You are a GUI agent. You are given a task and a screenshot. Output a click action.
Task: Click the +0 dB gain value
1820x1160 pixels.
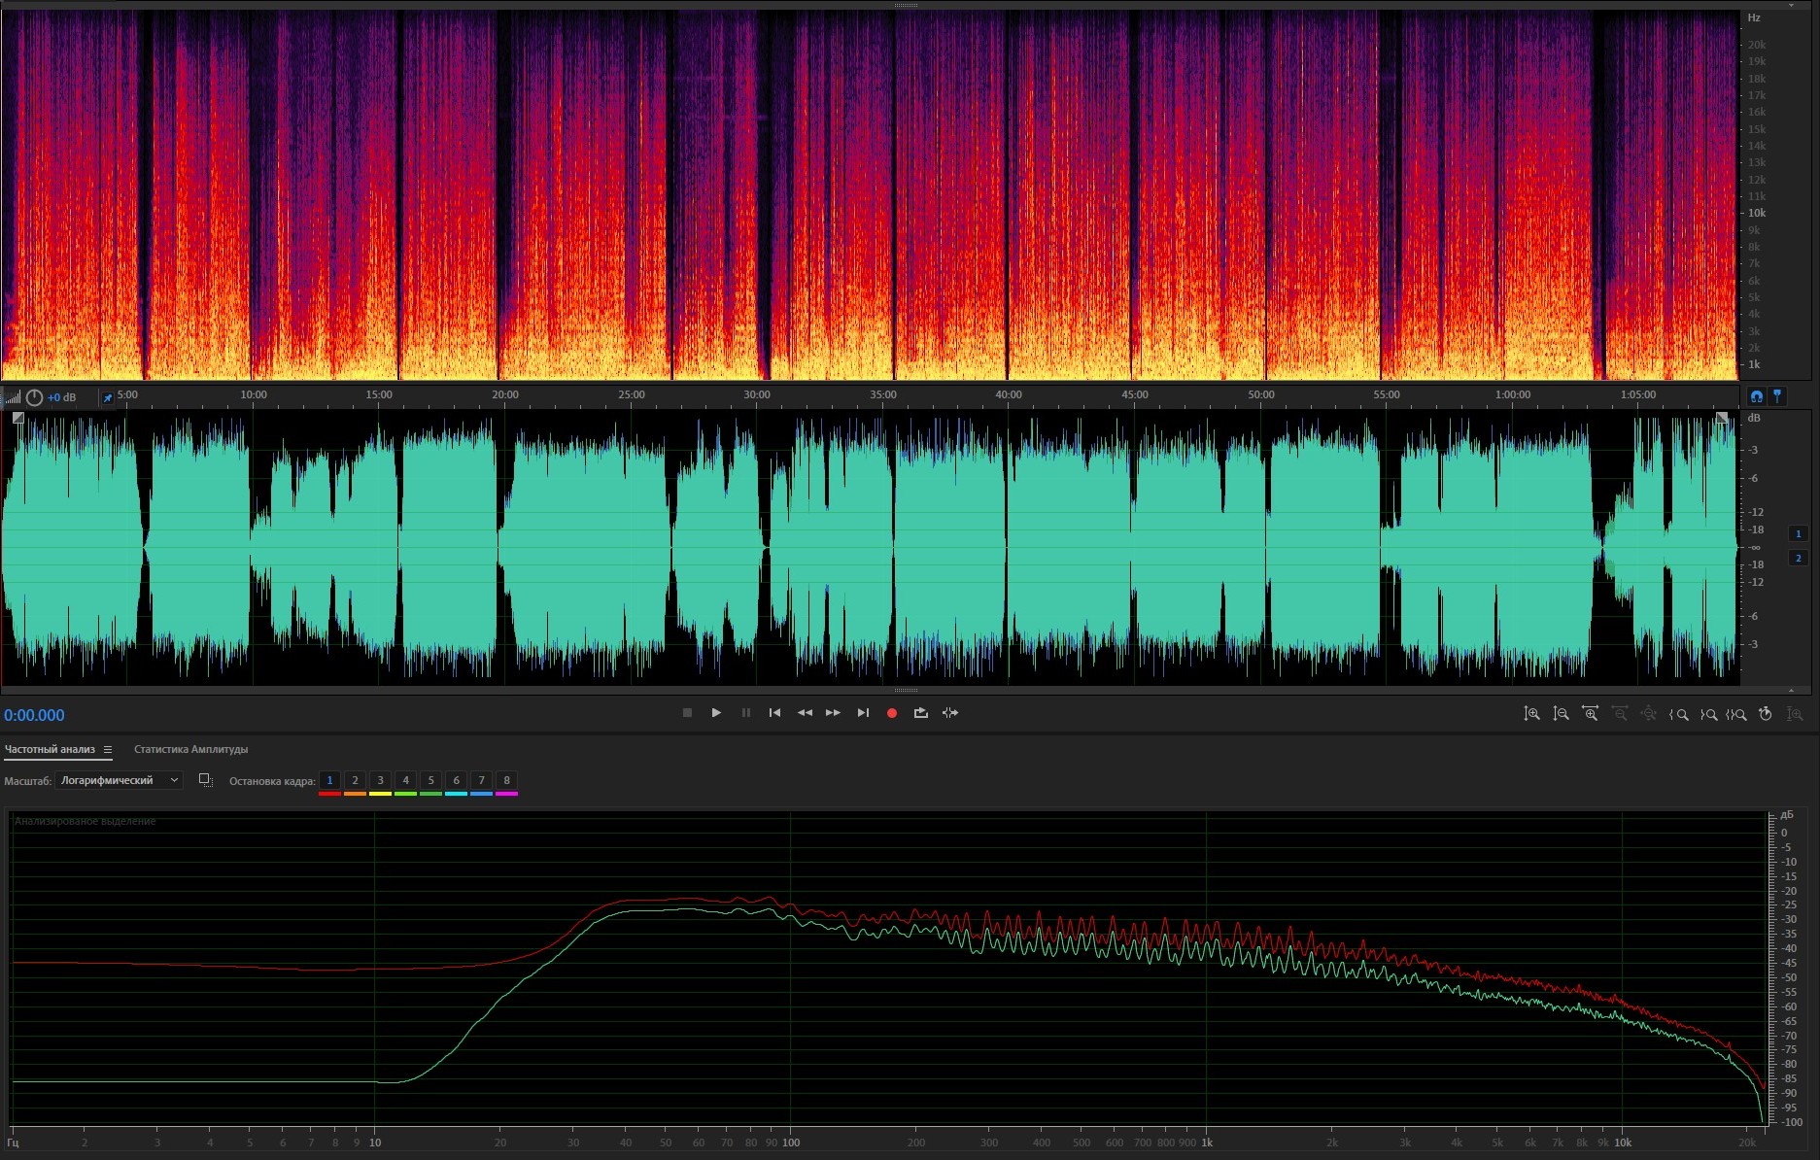coord(62,397)
